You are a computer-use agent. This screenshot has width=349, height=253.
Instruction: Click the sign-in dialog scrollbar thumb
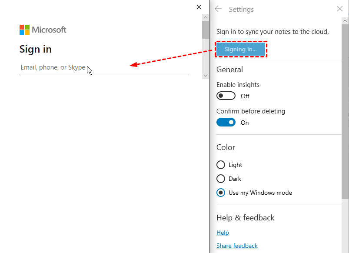[x=206, y=30]
